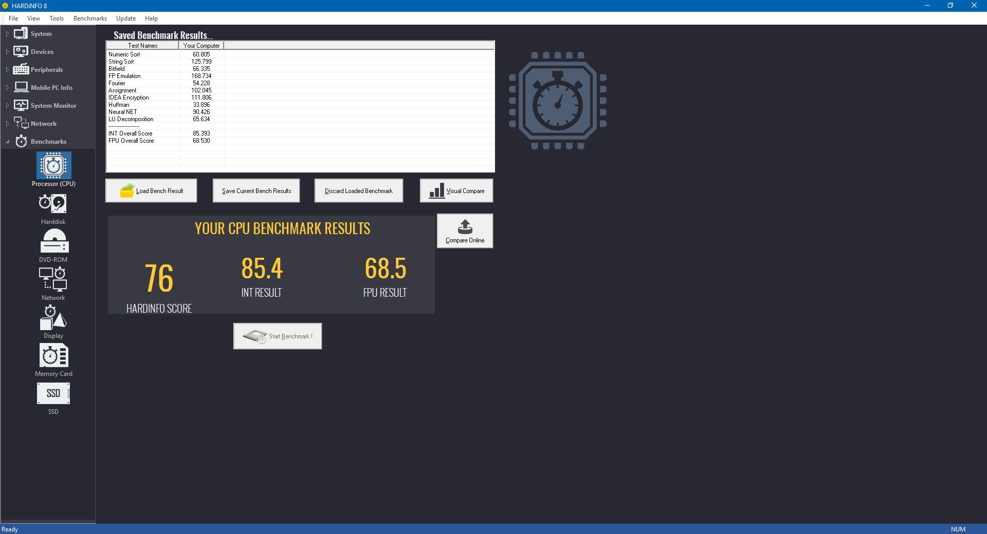Click the 85.4 INT result value
Viewport: 987px width, 534px height.
click(262, 269)
